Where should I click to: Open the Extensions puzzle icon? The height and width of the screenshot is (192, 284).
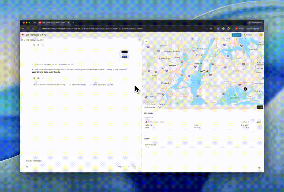pos(229,29)
